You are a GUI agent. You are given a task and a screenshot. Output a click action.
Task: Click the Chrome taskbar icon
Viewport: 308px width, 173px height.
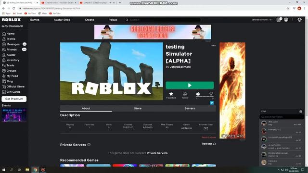coord(35,170)
